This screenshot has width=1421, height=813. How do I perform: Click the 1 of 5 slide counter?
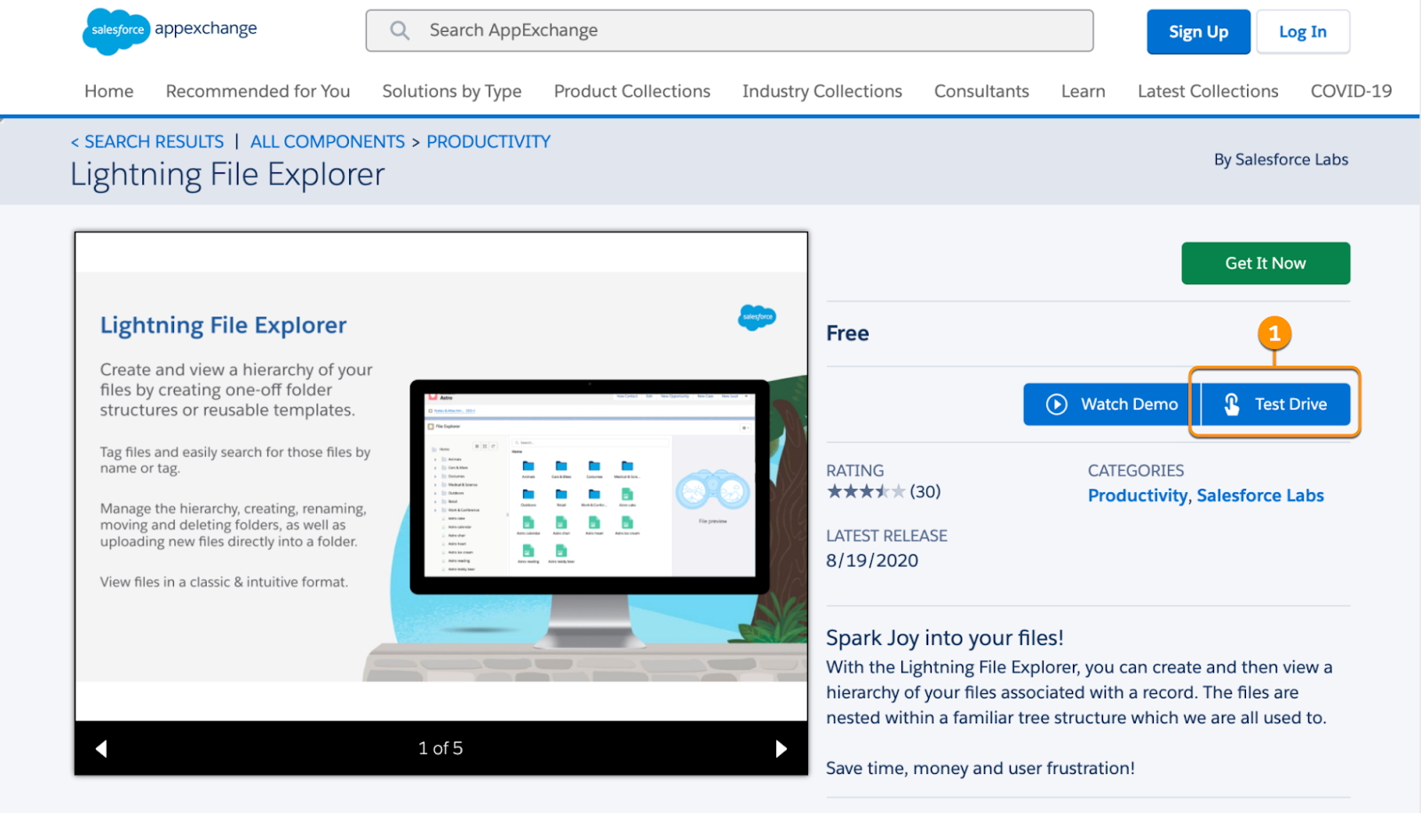point(441,749)
